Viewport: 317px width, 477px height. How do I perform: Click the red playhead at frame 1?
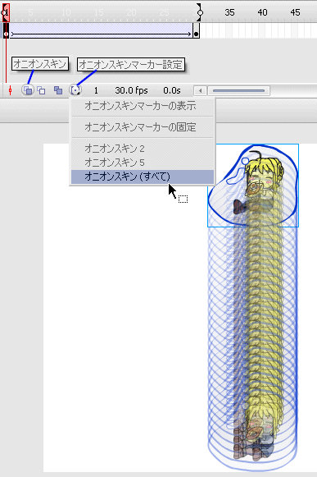(6, 12)
